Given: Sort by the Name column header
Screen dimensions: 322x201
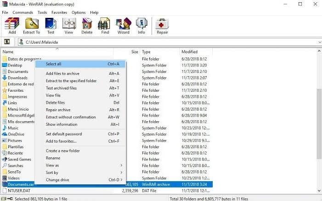Looking at the screenshot, I should click(x=57, y=52).
